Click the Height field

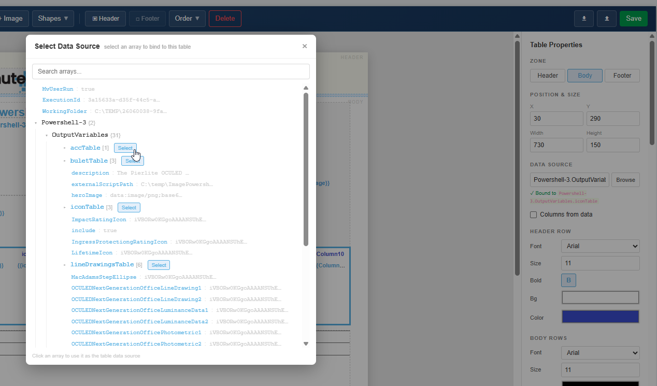[x=613, y=145]
